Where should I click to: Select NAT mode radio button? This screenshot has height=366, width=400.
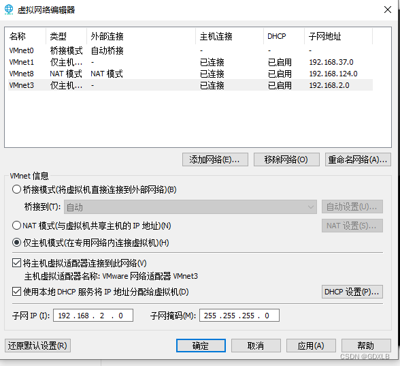coord(16,226)
